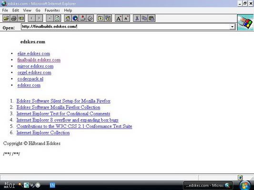Open Edskes Software Silent Setup for Mozilla Firefox
The height and width of the screenshot is (190, 254).
click(x=63, y=101)
